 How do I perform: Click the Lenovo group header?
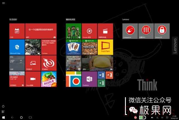126,19
